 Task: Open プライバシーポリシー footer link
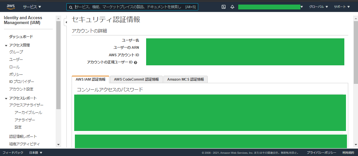322,152
